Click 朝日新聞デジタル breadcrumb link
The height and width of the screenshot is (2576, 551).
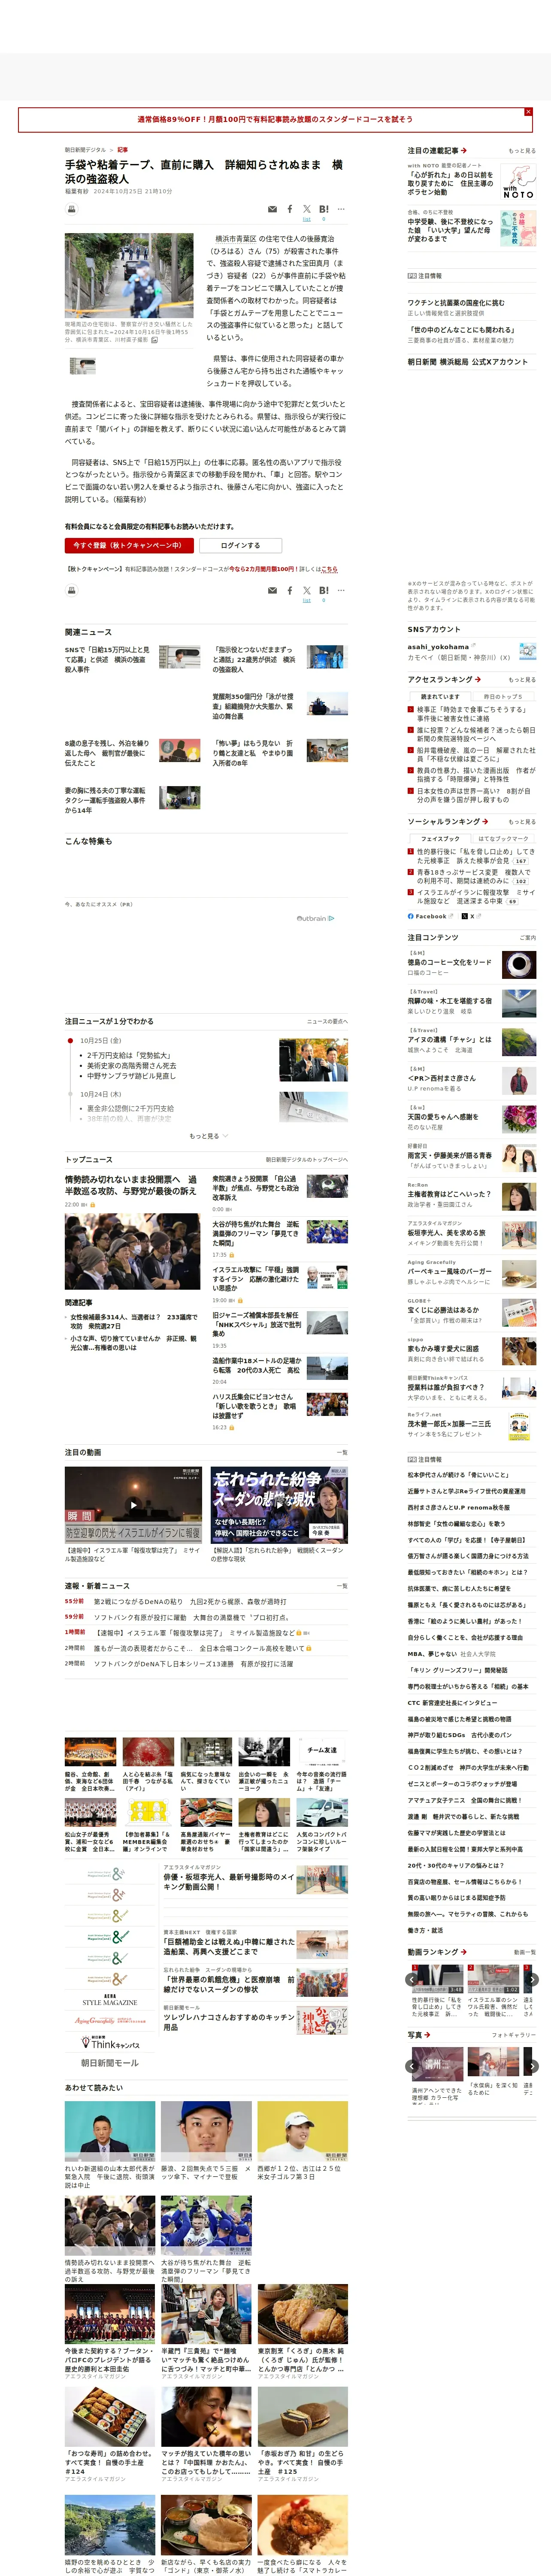pyautogui.click(x=85, y=150)
